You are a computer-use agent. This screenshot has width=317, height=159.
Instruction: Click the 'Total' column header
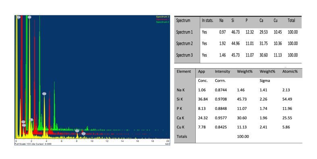tap(291, 20)
